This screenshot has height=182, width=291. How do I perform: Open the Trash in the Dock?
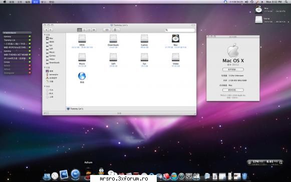point(244,176)
